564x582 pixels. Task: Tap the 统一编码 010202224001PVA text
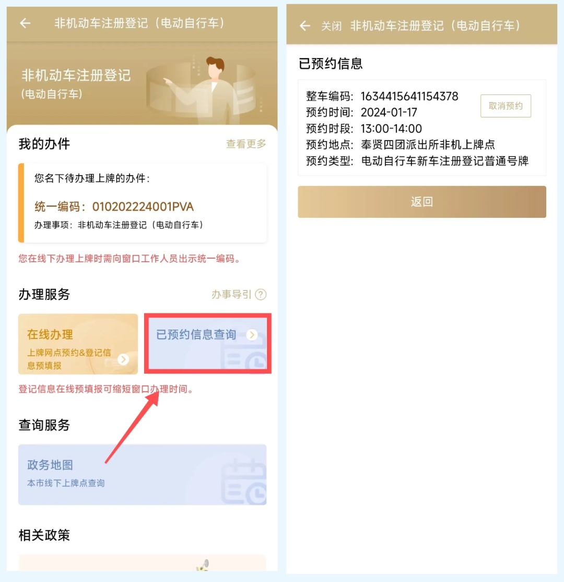point(114,206)
